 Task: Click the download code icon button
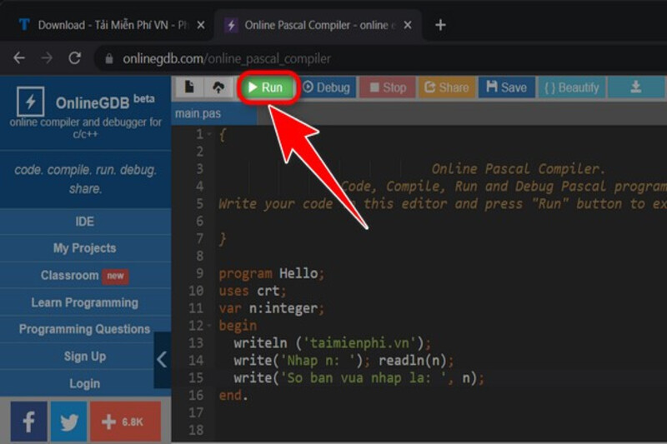635,87
